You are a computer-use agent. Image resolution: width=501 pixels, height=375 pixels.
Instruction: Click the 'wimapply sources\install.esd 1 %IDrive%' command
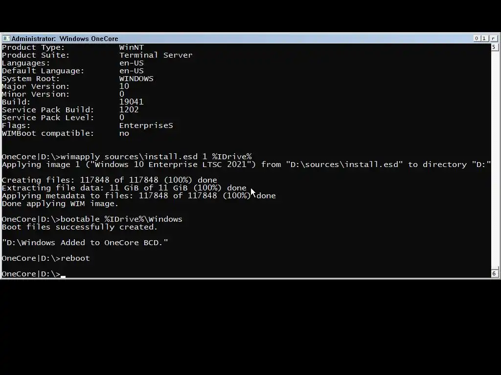[156, 157]
